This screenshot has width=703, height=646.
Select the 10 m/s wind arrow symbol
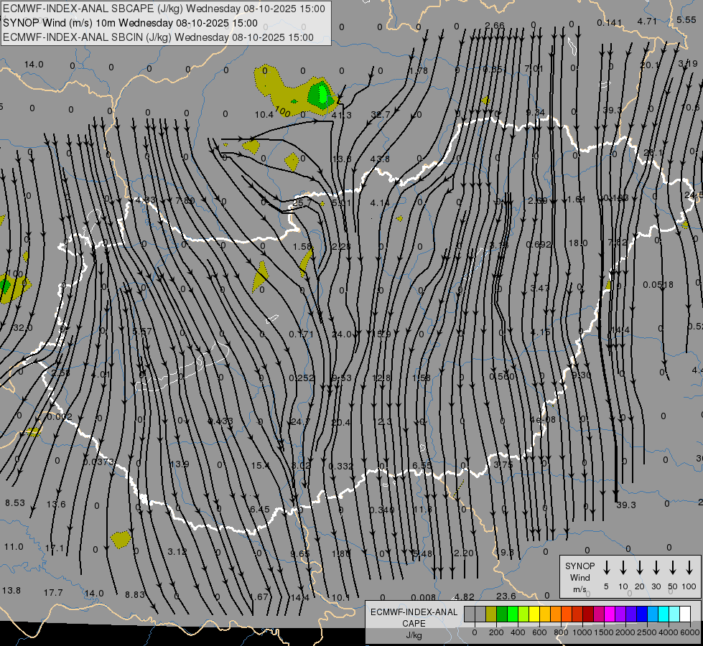pyautogui.click(x=623, y=568)
